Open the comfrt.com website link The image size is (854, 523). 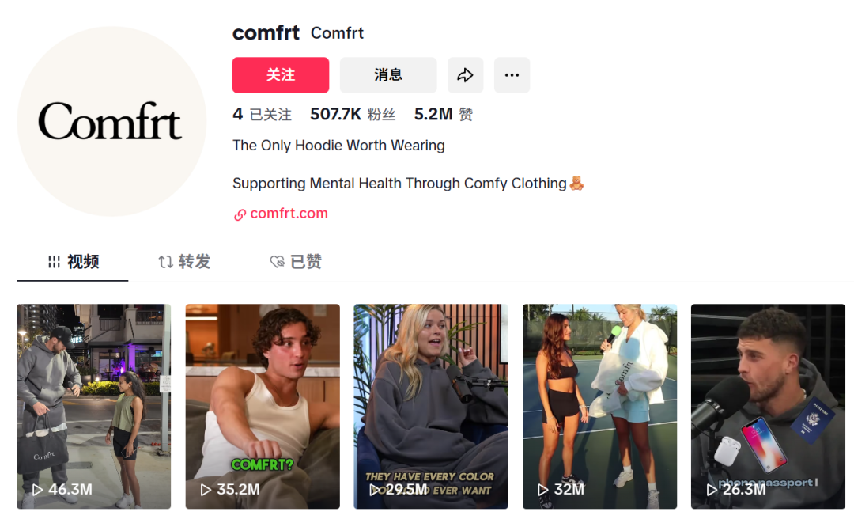289,214
